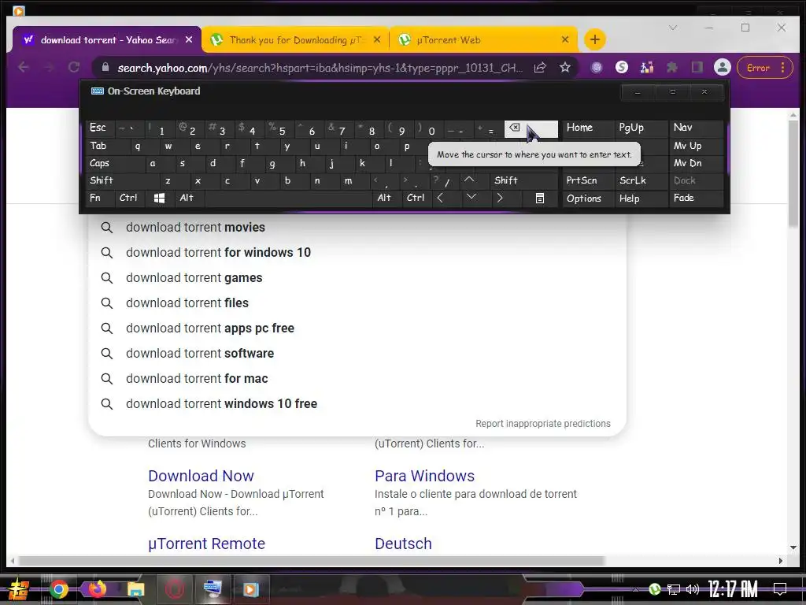Click the site lock icon in address bar
The image size is (806, 605).
tap(105, 68)
